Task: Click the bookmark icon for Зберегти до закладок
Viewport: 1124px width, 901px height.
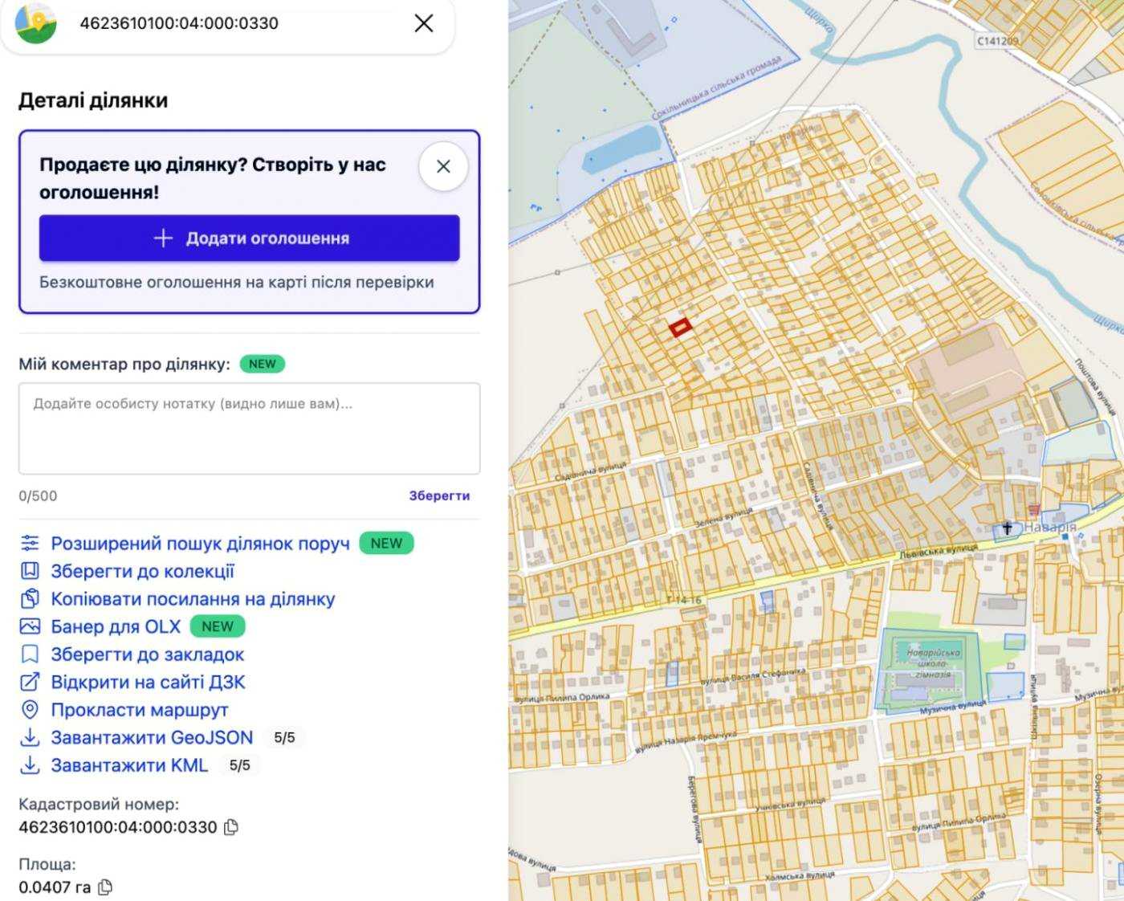Action: tap(30, 654)
